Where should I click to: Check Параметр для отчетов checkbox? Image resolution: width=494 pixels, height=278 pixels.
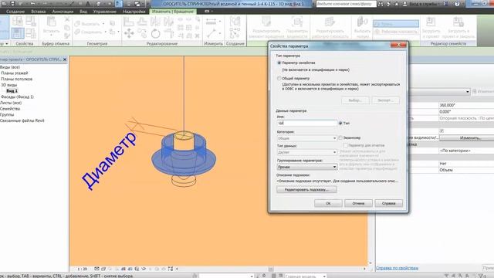pos(346,145)
